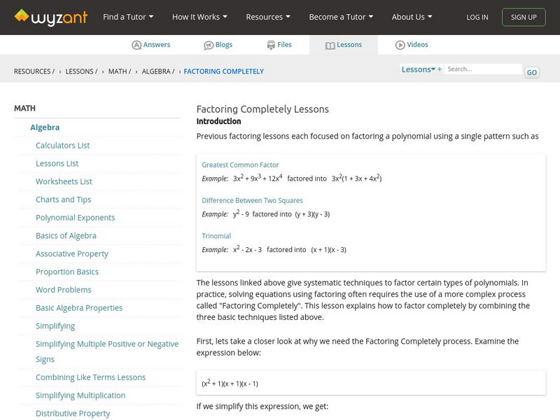This screenshot has height=420, width=560.
Task: Click the Answers tab icon
Action: tap(136, 45)
